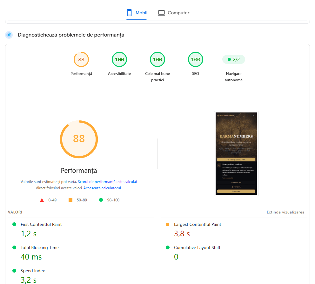The width and height of the screenshot is (315, 284).
Task: Click the 3,2 s Speed Index value
Action: click(29, 280)
